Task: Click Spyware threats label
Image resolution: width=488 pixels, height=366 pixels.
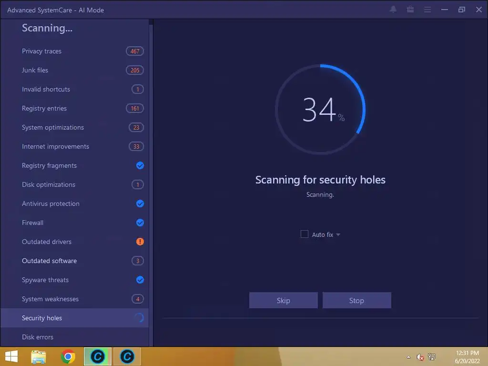Action: click(x=45, y=280)
